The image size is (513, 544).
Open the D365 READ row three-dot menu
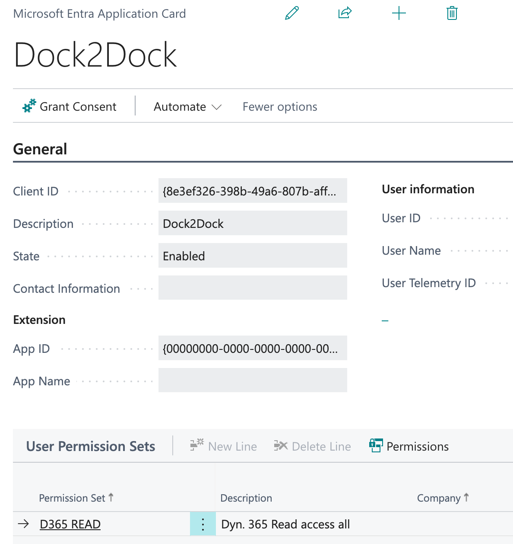tap(203, 524)
